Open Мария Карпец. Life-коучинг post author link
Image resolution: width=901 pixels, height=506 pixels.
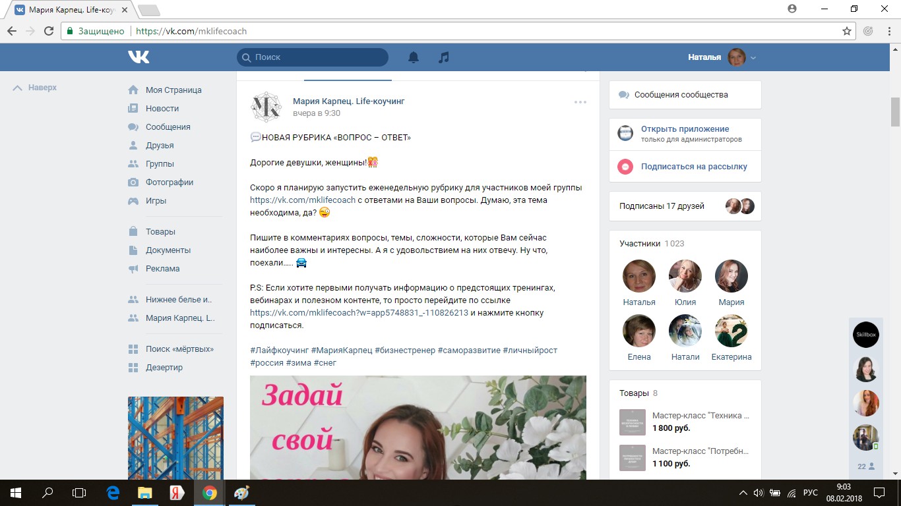pyautogui.click(x=349, y=101)
